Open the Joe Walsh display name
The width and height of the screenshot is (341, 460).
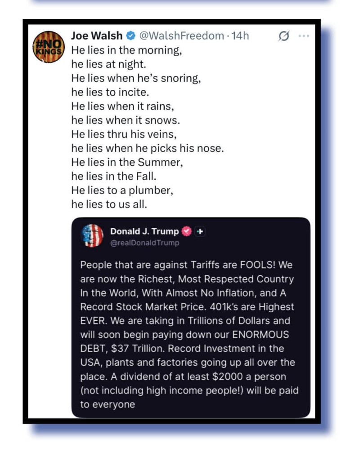click(96, 35)
